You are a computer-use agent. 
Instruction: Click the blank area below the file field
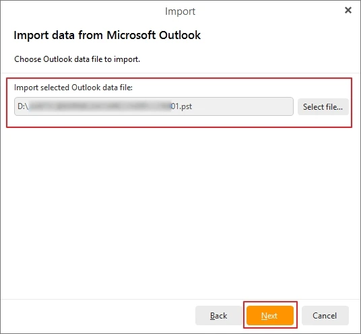[x=180, y=211]
